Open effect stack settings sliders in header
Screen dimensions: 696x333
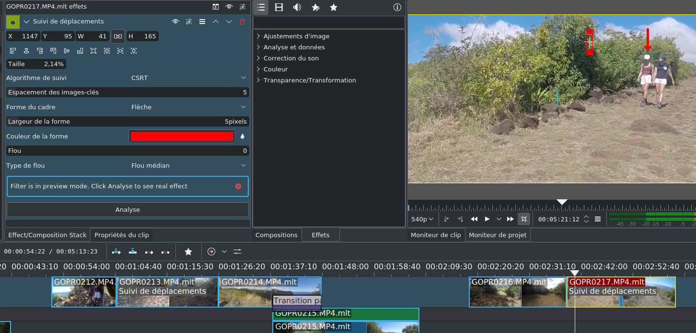coord(243,7)
